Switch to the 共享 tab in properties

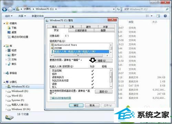pos(106,27)
